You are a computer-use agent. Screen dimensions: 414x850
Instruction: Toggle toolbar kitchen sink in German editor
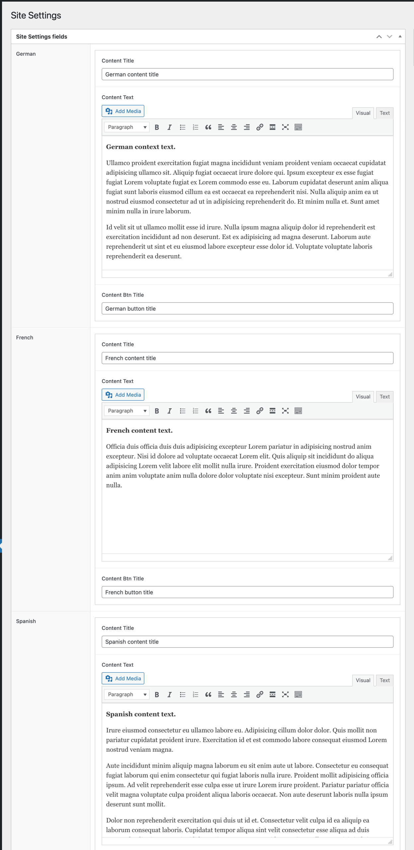coord(298,127)
